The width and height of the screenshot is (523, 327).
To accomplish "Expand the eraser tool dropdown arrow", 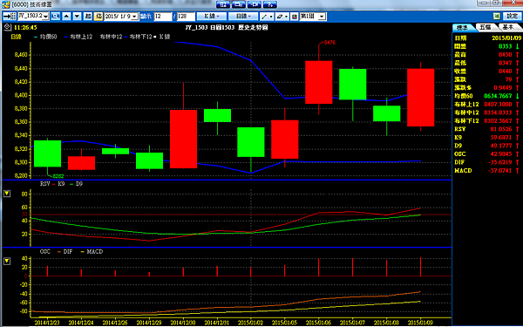I will point(287,16).
